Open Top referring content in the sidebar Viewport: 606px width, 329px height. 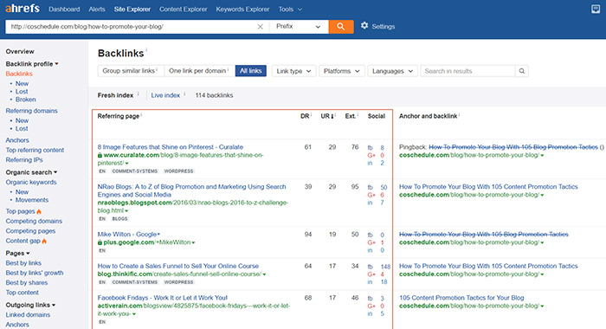coord(35,150)
